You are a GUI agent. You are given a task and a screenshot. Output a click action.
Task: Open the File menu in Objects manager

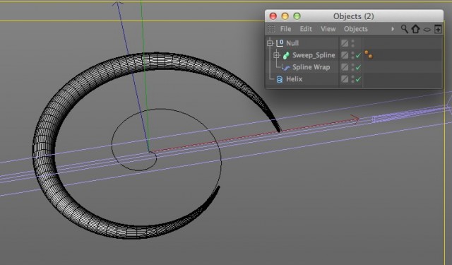pyautogui.click(x=285, y=29)
